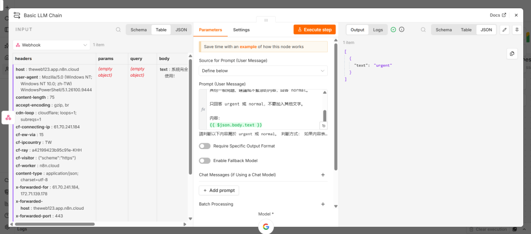Select the Output tab

pyautogui.click(x=357, y=30)
